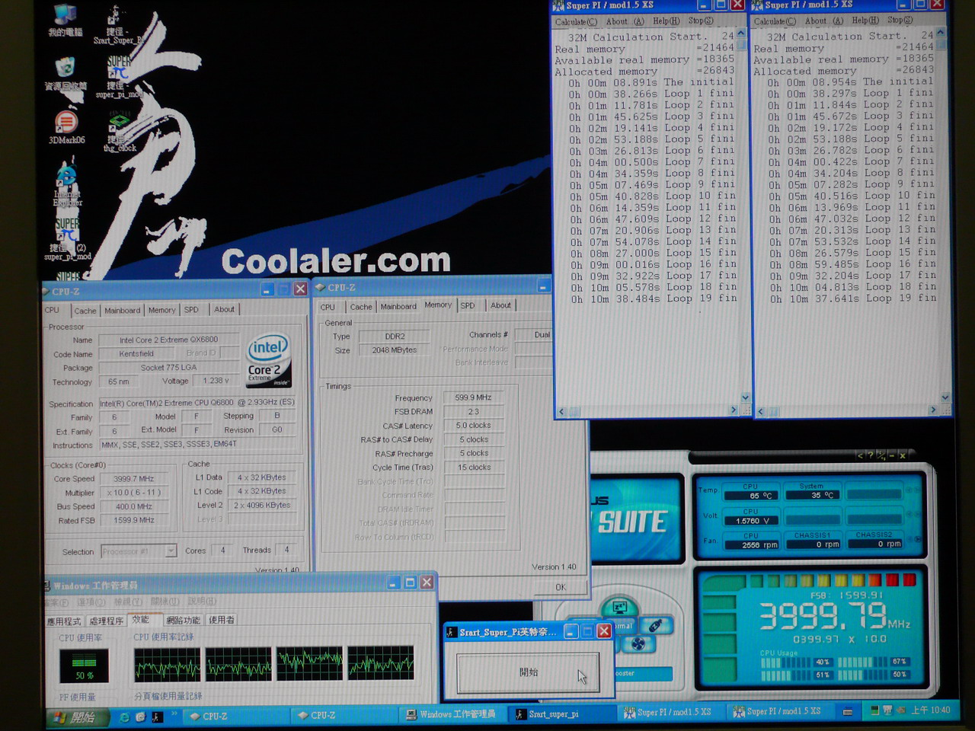Click the AI Suite back arrow icon
This screenshot has height=731, width=975.
861,455
